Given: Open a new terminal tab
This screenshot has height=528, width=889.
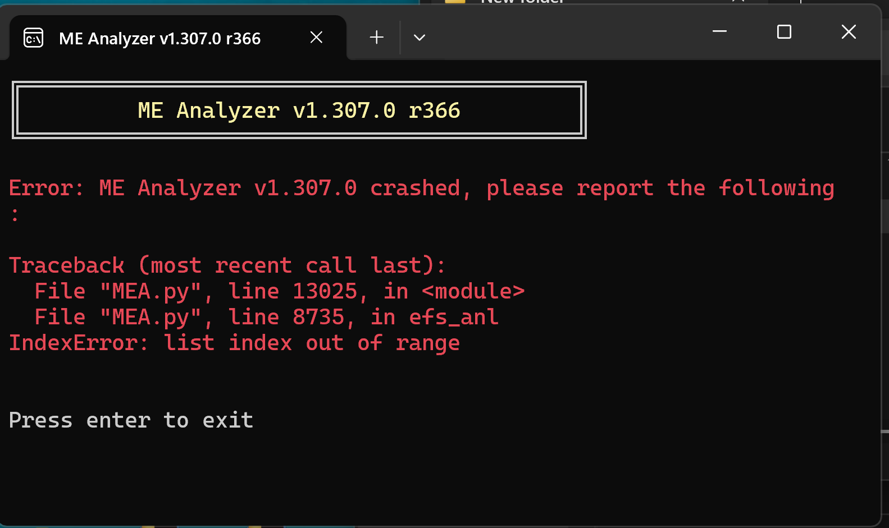Looking at the screenshot, I should [x=376, y=38].
